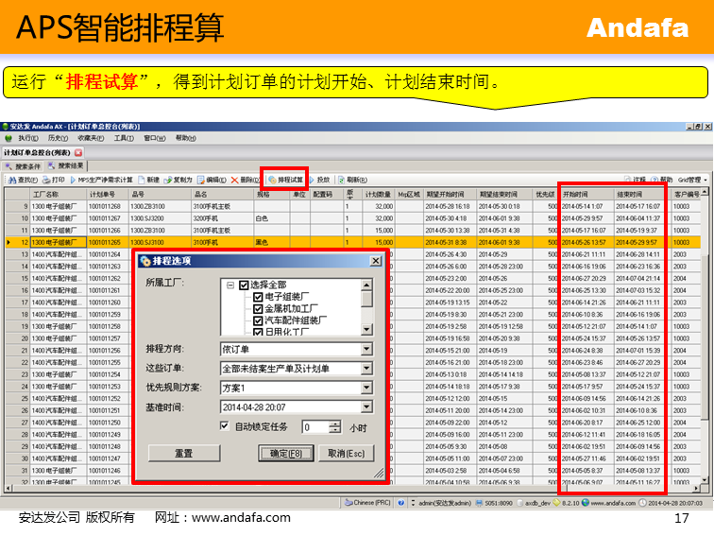Toggle the 自动锁定任务 checkbox
Image resolution: width=714 pixels, height=536 pixels.
tap(225, 426)
